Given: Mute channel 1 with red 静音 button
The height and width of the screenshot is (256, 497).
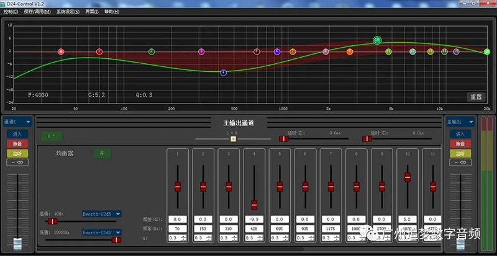Looking at the screenshot, I should (x=17, y=143).
